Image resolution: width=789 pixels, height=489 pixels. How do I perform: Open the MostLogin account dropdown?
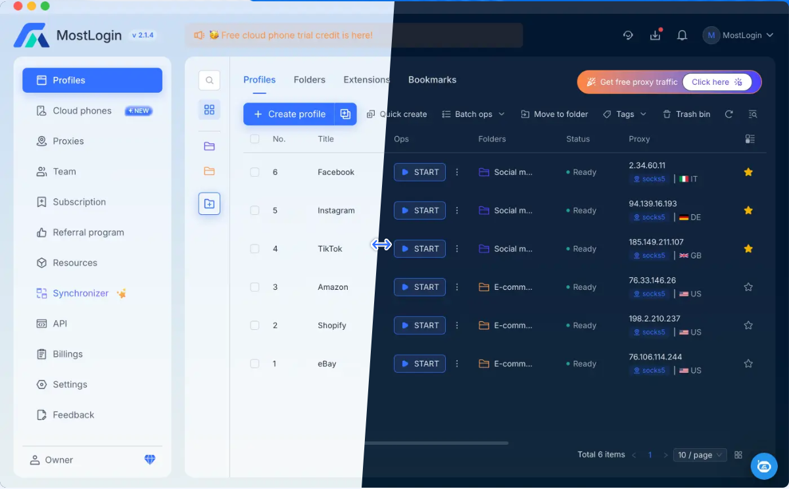coord(738,35)
